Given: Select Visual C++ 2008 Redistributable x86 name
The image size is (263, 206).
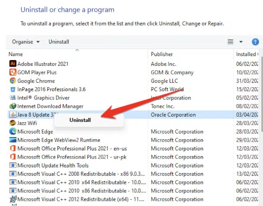Looking at the screenshot, I should point(81,174).
